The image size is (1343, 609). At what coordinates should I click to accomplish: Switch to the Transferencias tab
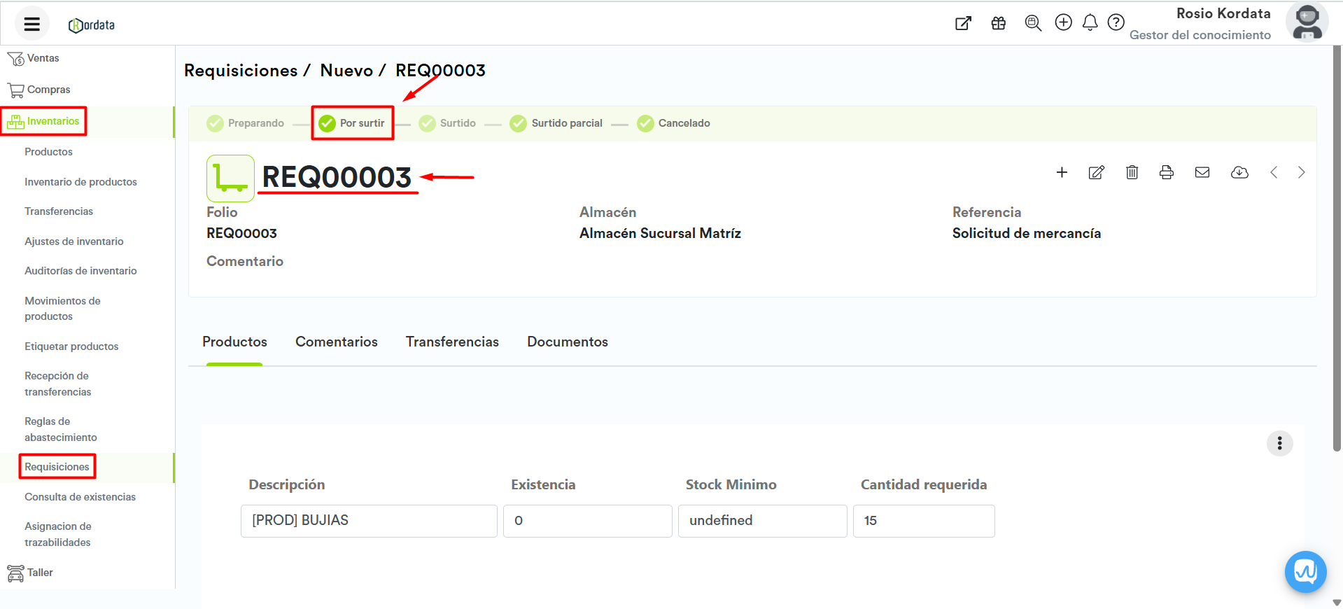pos(452,342)
